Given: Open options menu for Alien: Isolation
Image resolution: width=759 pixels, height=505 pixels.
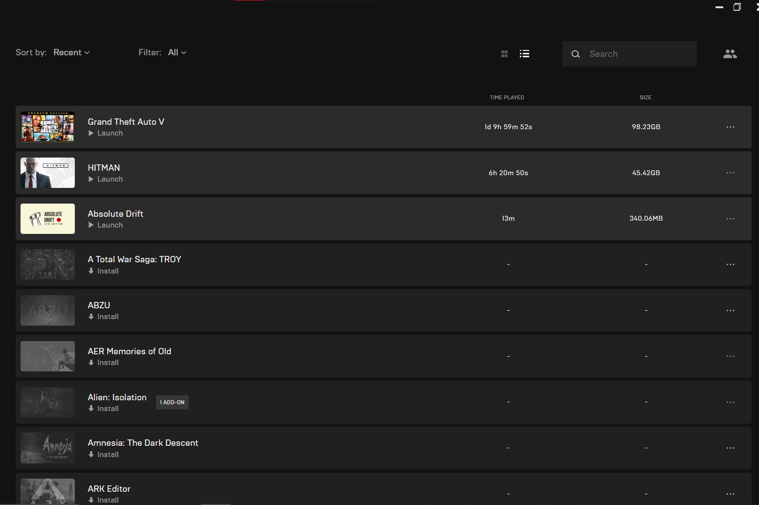Looking at the screenshot, I should (730, 402).
